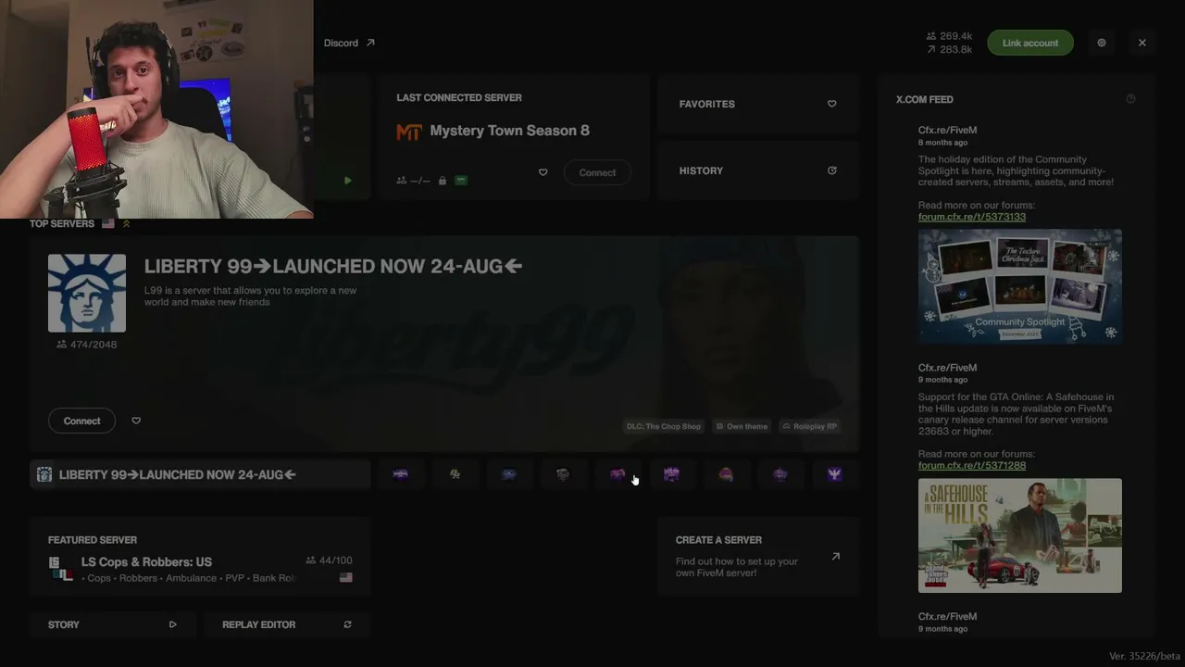The image size is (1185, 667).
Task: Open the Community Spotlight image
Action: tap(1020, 286)
